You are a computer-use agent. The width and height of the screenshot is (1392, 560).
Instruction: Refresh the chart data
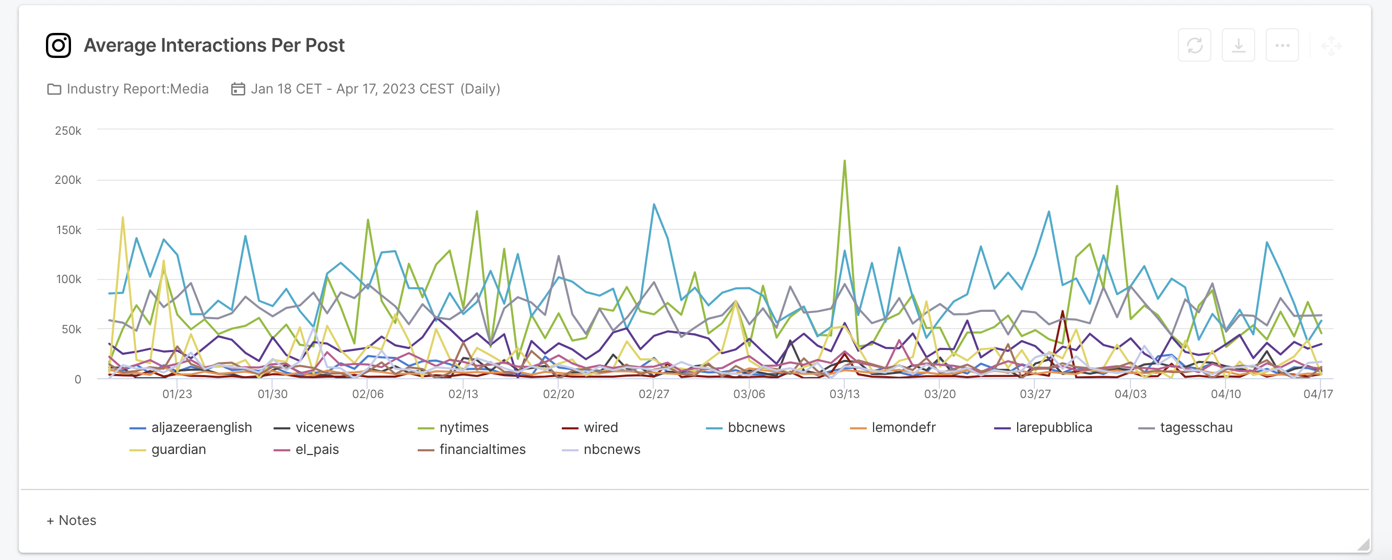coord(1195,45)
